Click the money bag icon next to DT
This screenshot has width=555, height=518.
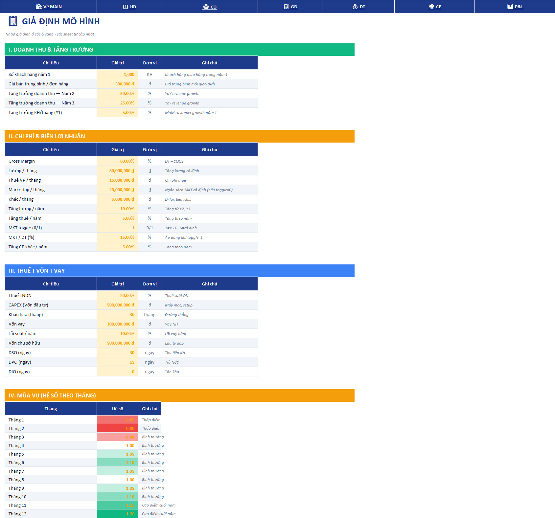click(355, 7)
